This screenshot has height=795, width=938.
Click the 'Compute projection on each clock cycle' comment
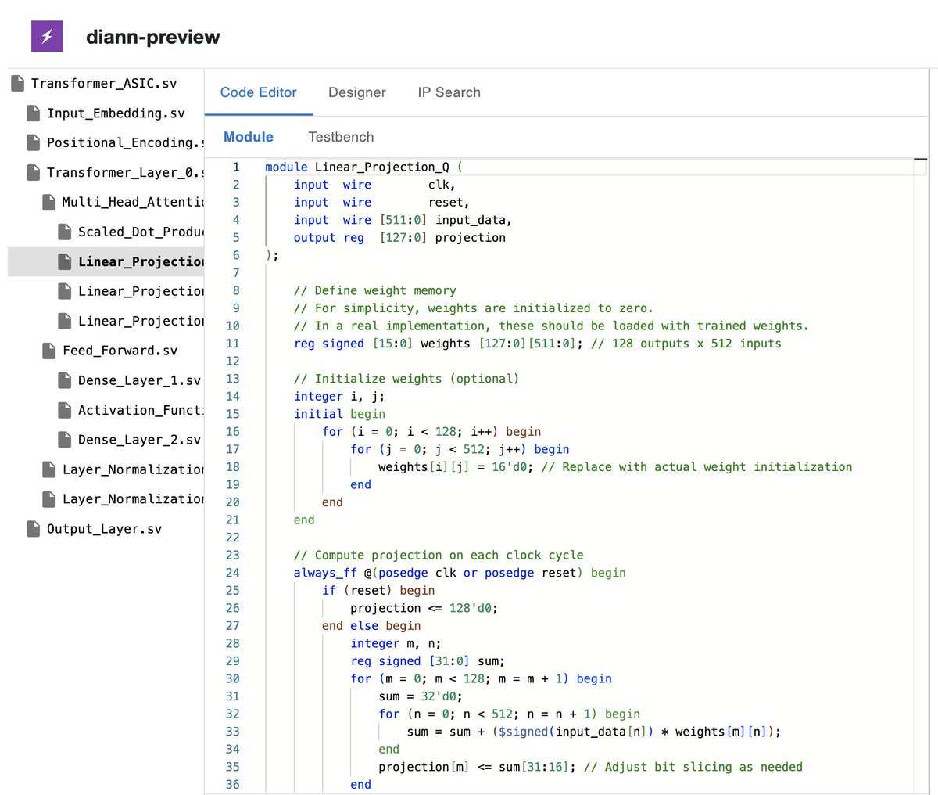point(439,556)
